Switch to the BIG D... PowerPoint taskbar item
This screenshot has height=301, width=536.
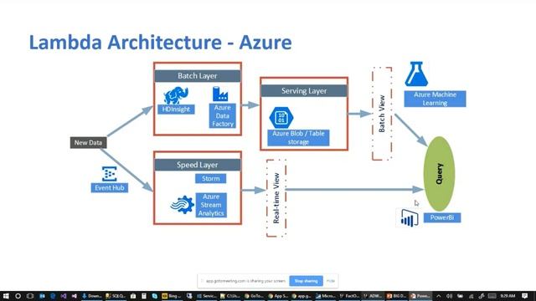[396, 296]
